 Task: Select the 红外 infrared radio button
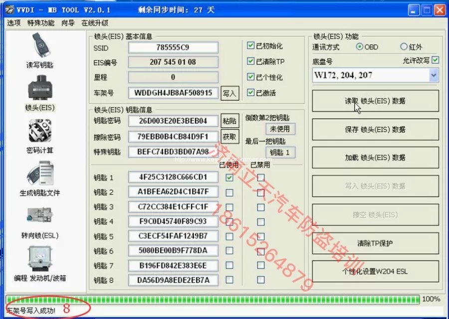coord(404,47)
